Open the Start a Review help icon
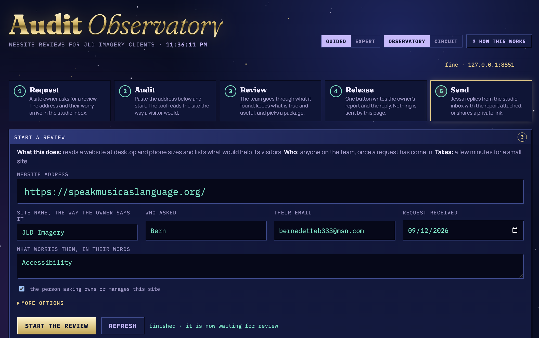 pyautogui.click(x=522, y=137)
